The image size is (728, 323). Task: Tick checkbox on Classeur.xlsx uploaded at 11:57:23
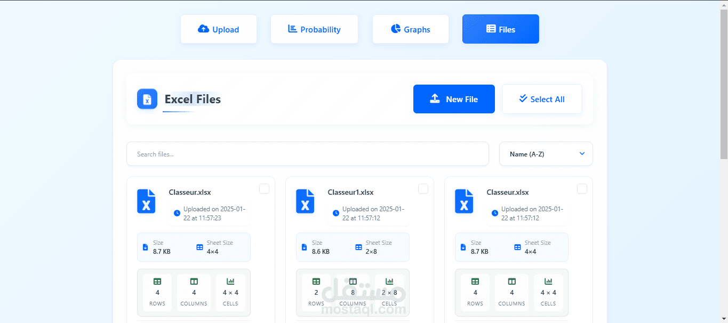(264, 189)
